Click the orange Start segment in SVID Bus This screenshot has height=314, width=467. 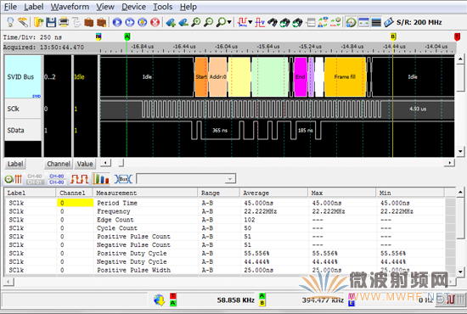(x=201, y=76)
